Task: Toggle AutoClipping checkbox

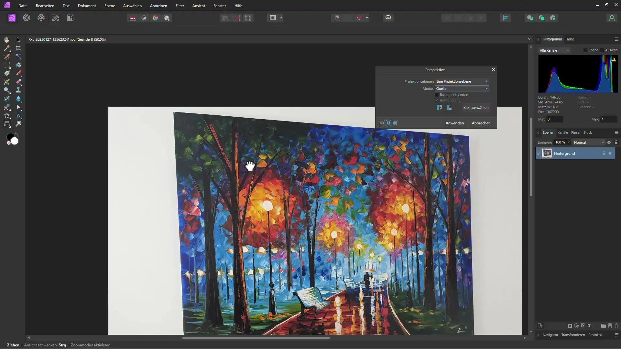Action: pyautogui.click(x=436, y=100)
